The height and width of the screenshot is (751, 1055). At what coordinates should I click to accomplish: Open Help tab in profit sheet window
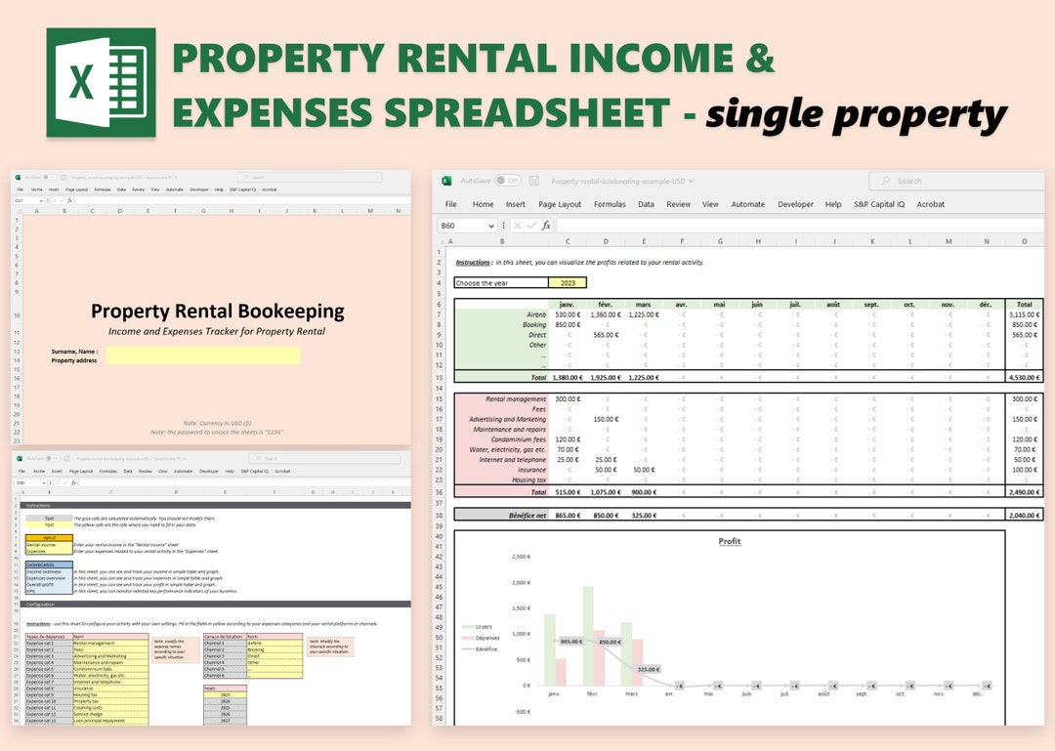(x=833, y=204)
